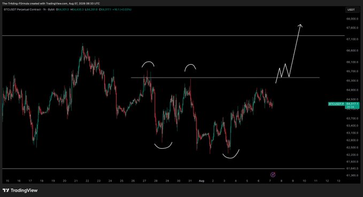Click the low value L64,281.8 in legend
Screen dimensions: 363x197
click(x=91, y=10)
